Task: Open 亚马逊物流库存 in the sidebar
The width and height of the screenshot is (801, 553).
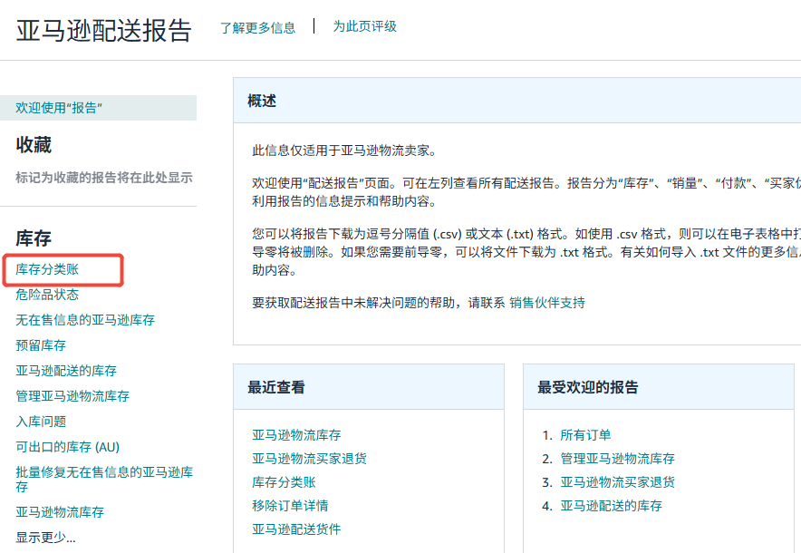Action: (60, 512)
